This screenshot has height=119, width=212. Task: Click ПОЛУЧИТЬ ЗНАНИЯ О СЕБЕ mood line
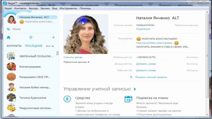click(163, 47)
